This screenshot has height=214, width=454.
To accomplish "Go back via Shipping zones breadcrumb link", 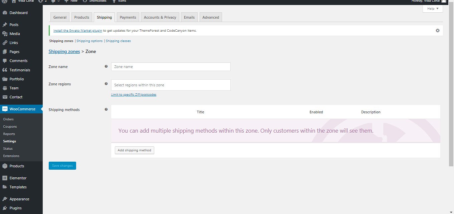I will (x=64, y=51).
